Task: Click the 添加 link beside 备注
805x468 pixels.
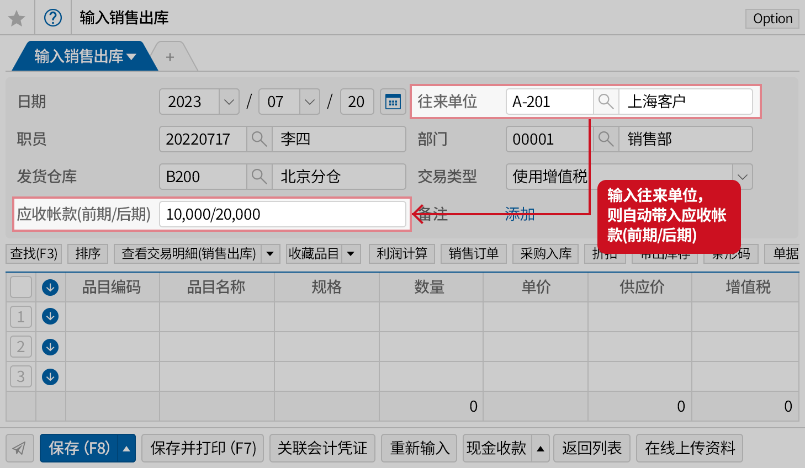Action: [520, 214]
